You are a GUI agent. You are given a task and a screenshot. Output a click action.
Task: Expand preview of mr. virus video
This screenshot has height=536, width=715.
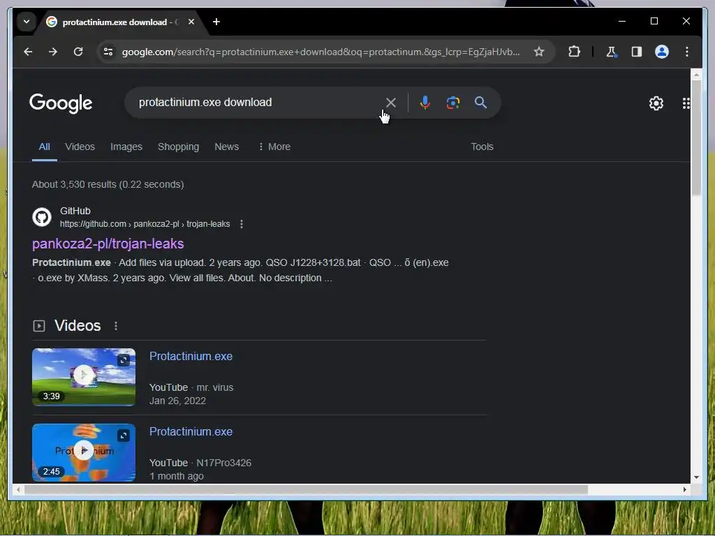click(x=124, y=360)
